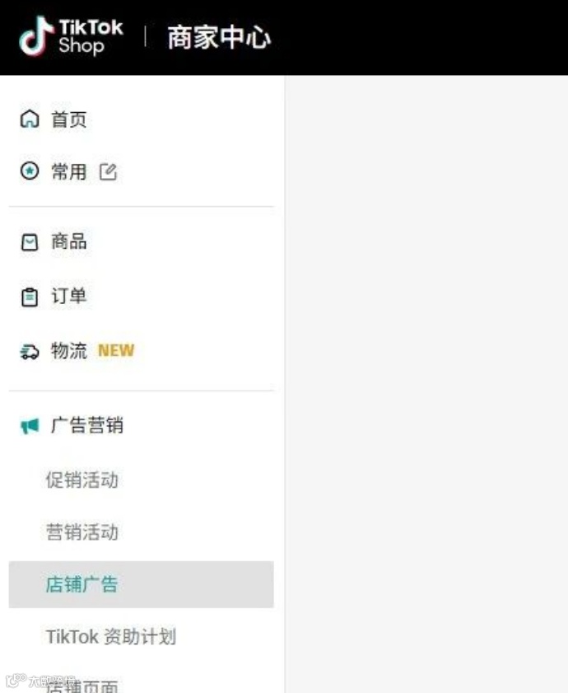Open the 首页 menu item

[142, 119]
